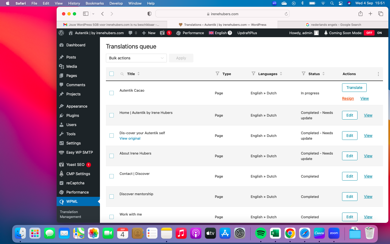
Task: Go back with Safari back arrow
Action: pos(102,14)
